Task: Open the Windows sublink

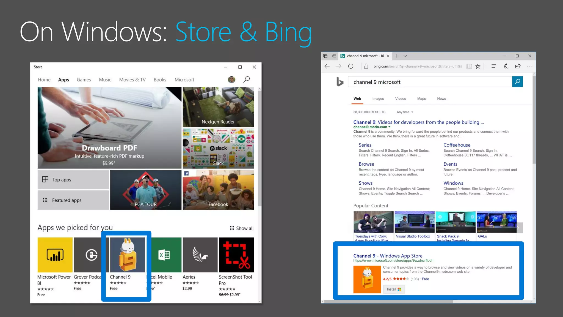Action: 453,183
